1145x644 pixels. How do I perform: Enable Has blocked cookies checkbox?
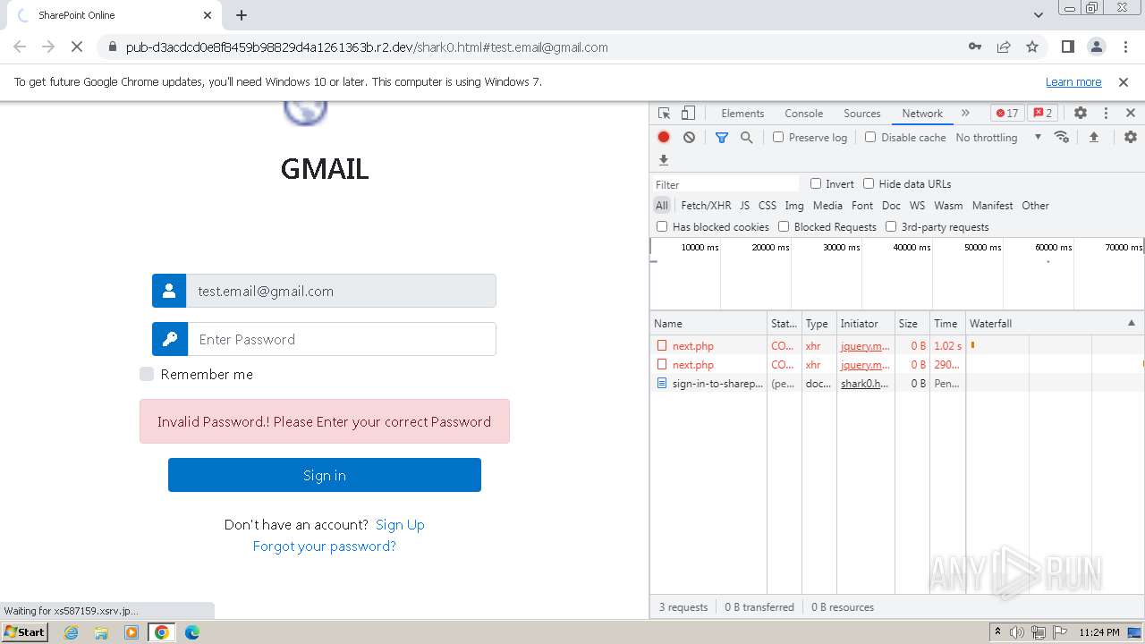[662, 227]
